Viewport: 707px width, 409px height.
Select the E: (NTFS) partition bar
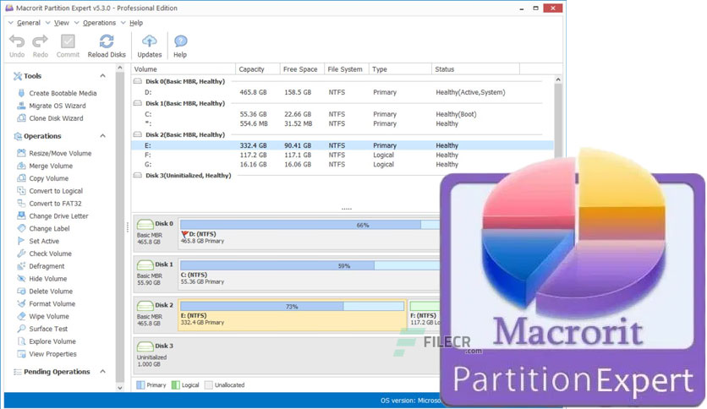[292, 315]
